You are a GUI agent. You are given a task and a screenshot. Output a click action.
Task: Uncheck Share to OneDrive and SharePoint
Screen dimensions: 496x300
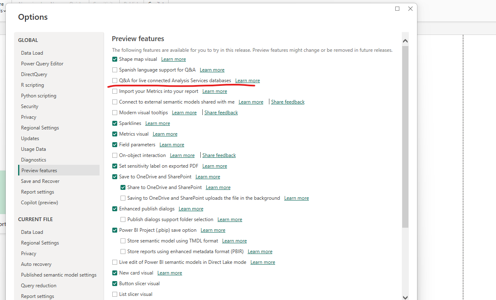(123, 187)
